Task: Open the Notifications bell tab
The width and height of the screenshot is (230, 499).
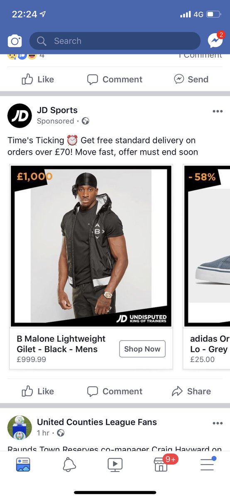Action: [x=69, y=464]
